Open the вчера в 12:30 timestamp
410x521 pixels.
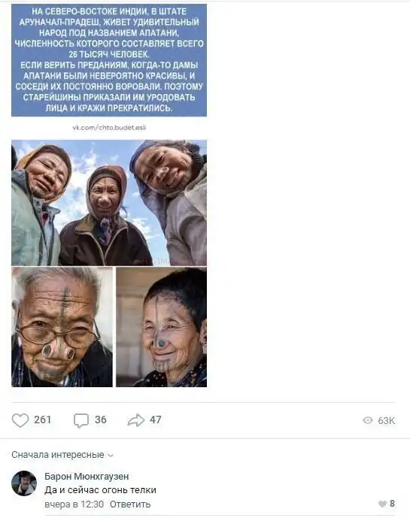tap(74, 504)
